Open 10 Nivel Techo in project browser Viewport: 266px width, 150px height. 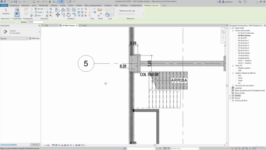point(243,55)
